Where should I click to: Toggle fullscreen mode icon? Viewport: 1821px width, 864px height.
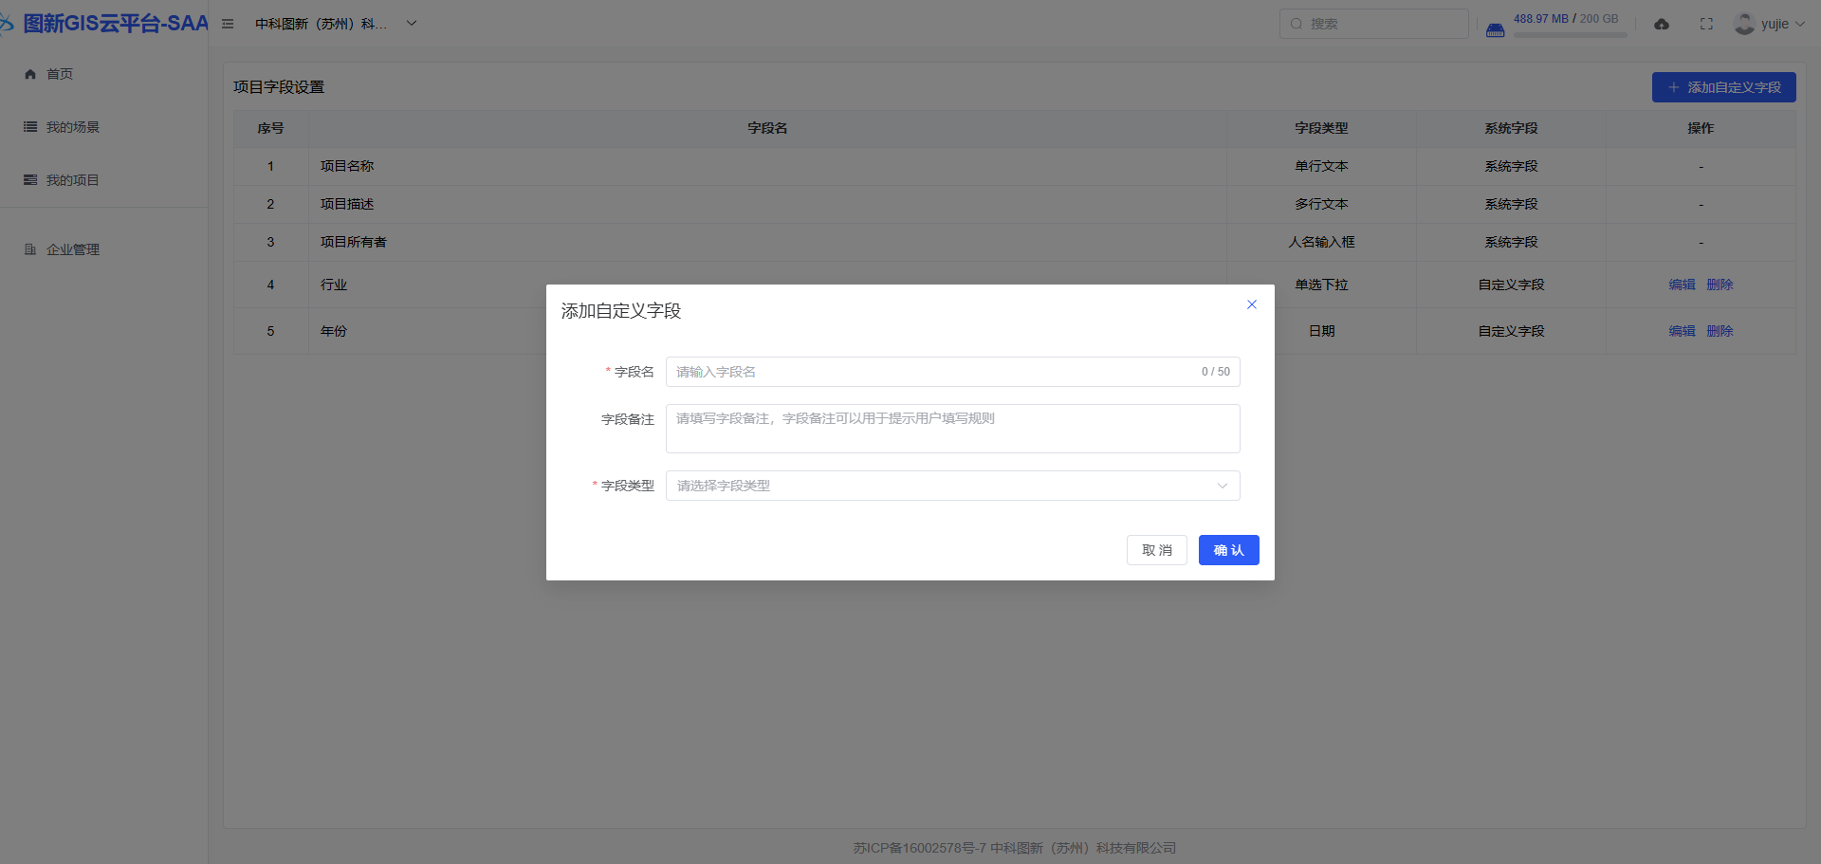[1706, 25]
